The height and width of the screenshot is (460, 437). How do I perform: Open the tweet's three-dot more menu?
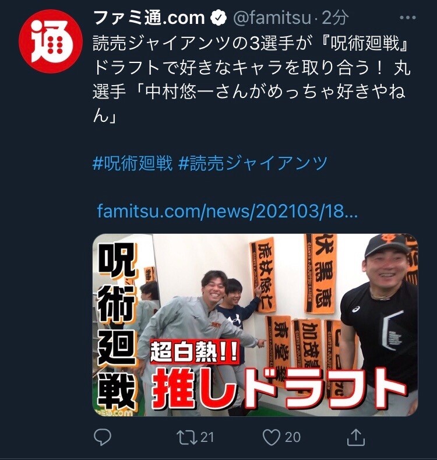point(408,17)
